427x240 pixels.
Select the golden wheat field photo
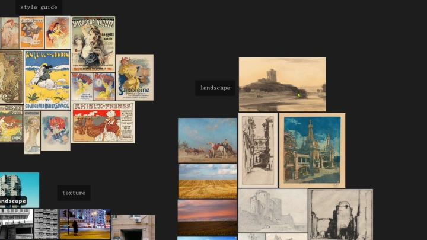click(208, 181)
